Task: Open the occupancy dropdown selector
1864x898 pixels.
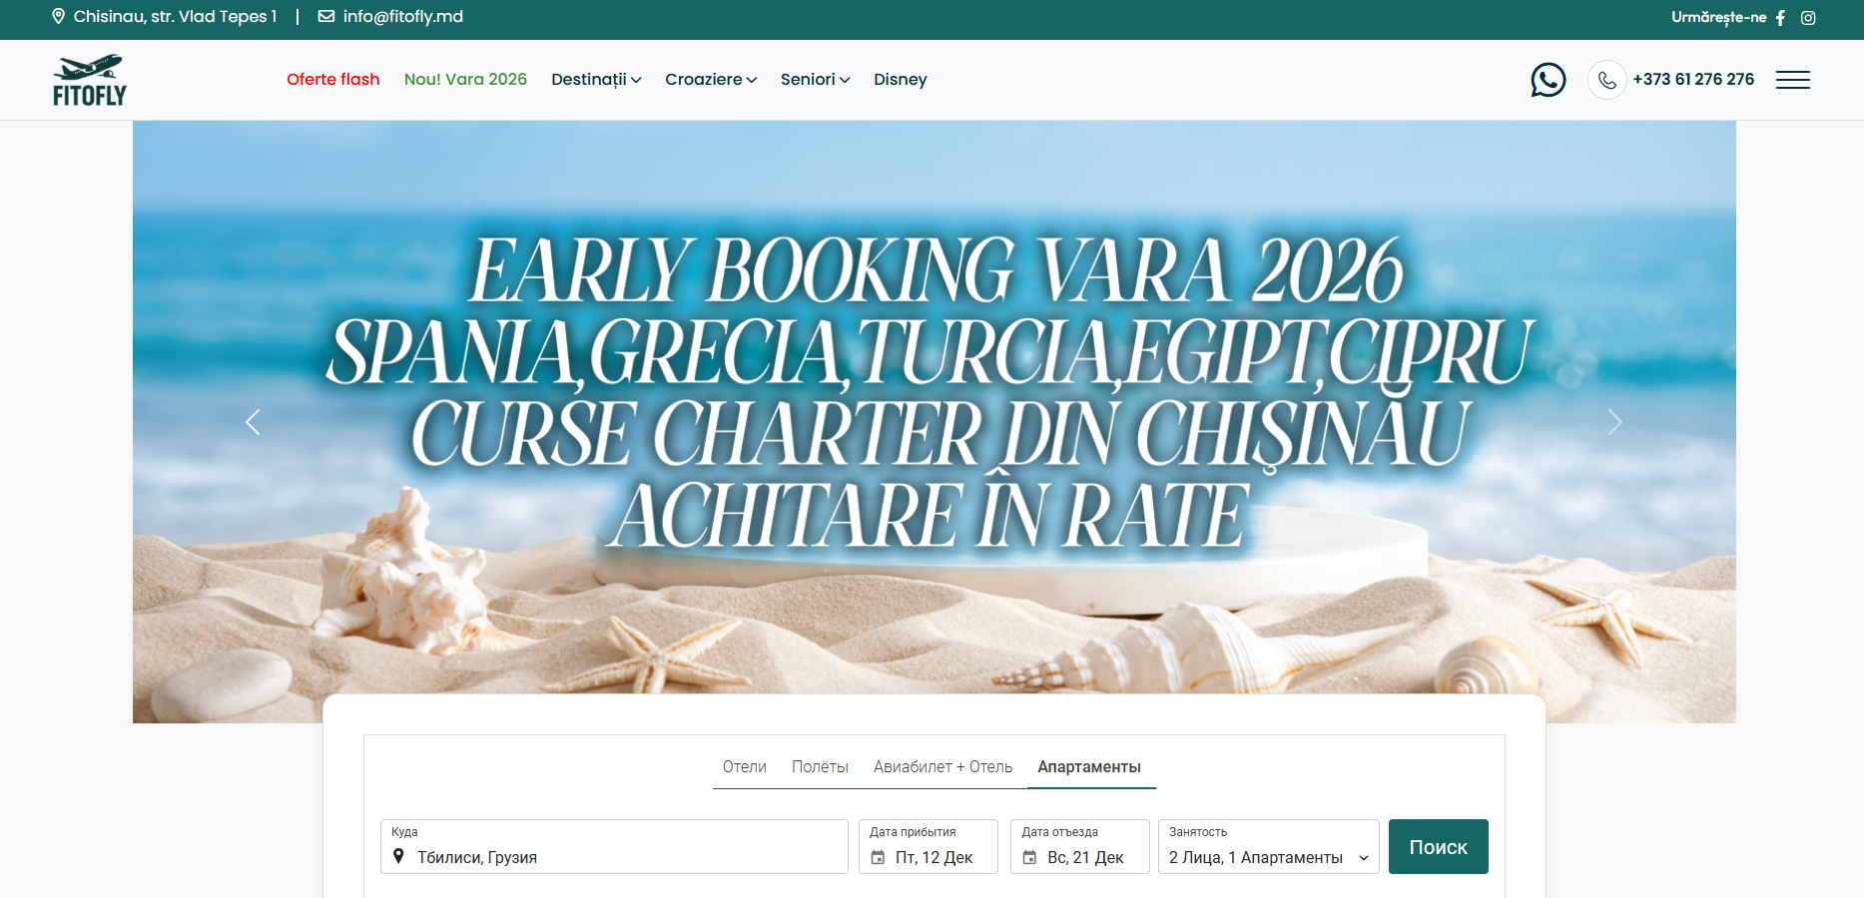Action: 1268,847
